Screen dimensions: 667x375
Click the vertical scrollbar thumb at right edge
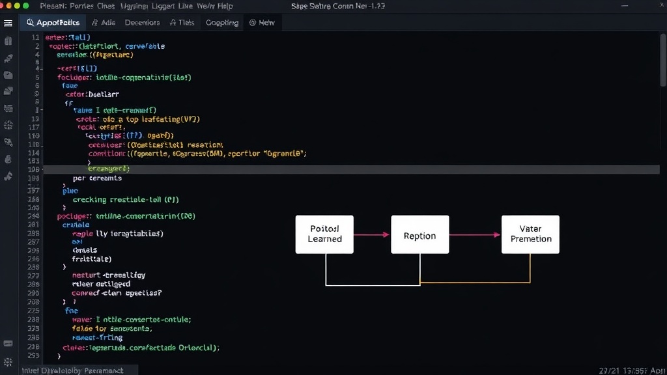(663, 59)
